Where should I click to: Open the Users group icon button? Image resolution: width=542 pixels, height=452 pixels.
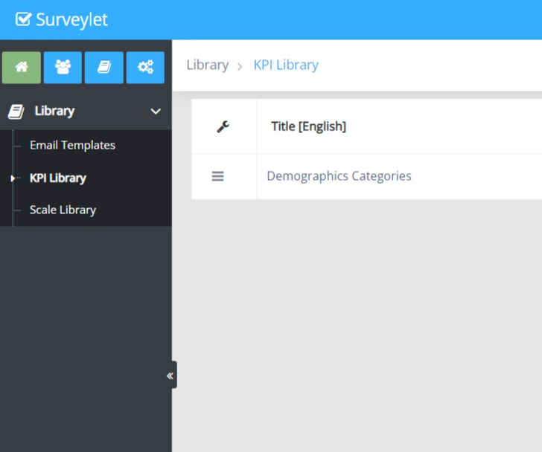pos(63,68)
